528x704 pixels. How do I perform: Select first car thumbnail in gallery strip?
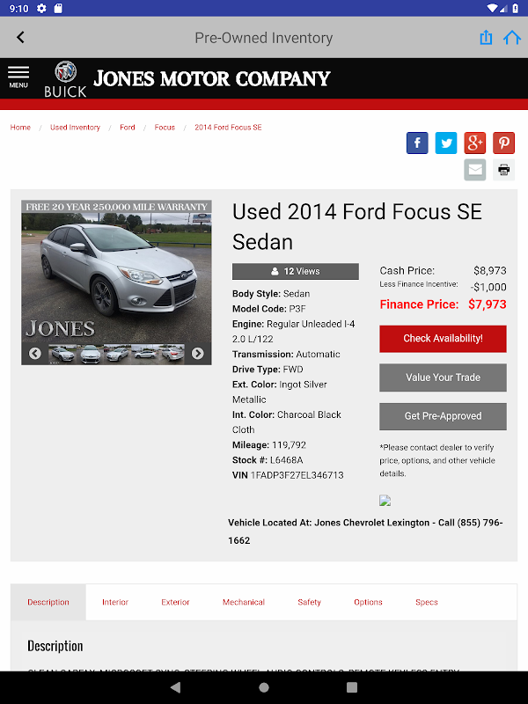(x=62, y=354)
